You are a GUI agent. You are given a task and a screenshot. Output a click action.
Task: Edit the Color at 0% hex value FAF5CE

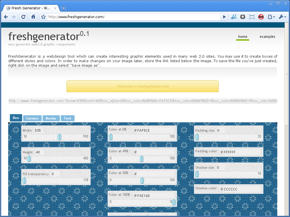coord(156,131)
